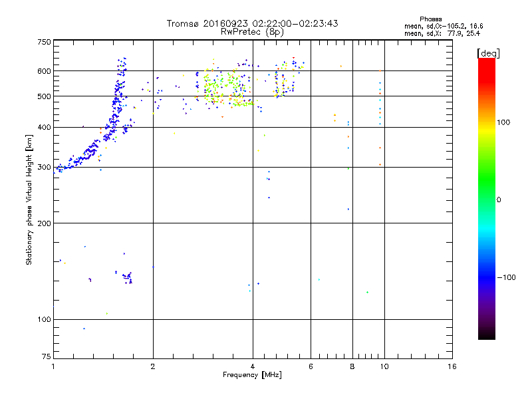
Task: Click the y-axis tick label '200'
Action: click(45, 223)
